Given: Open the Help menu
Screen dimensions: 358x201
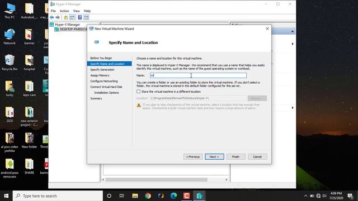Looking at the screenshot, I should (x=87, y=11).
